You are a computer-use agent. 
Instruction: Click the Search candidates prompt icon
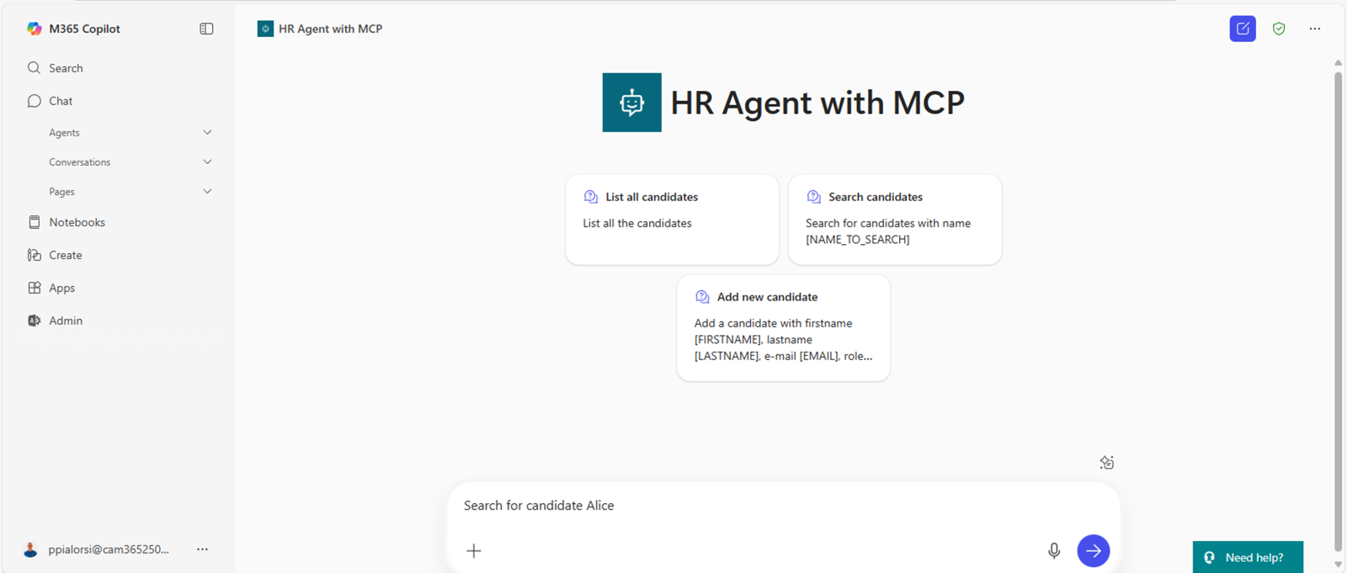[814, 197]
